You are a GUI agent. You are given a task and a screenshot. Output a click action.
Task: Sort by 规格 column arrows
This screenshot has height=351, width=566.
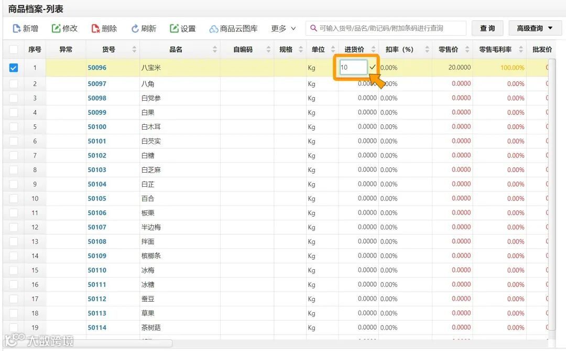[x=301, y=49]
